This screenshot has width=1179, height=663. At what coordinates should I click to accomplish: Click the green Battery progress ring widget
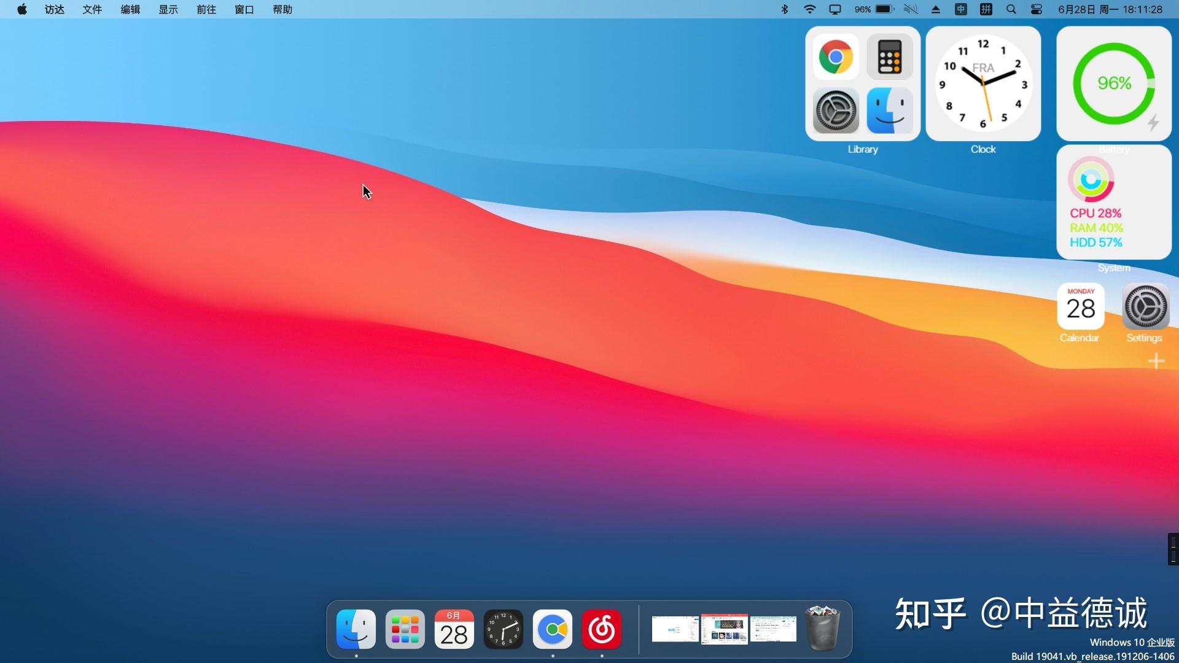1113,83
